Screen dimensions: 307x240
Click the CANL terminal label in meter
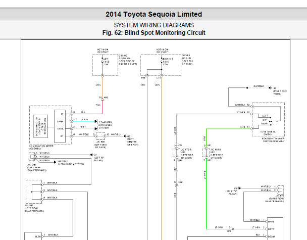[x=60, y=129]
